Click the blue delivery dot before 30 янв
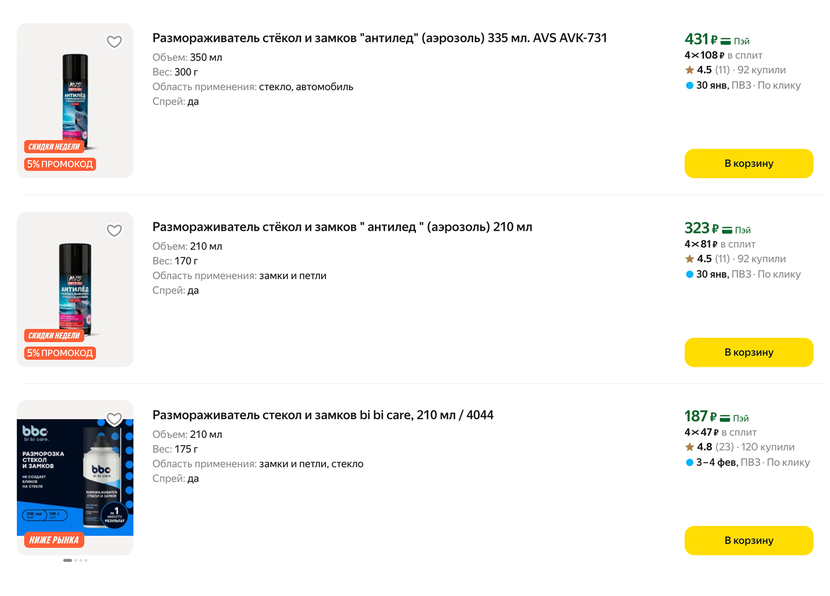This screenshot has width=830, height=596. (690, 86)
